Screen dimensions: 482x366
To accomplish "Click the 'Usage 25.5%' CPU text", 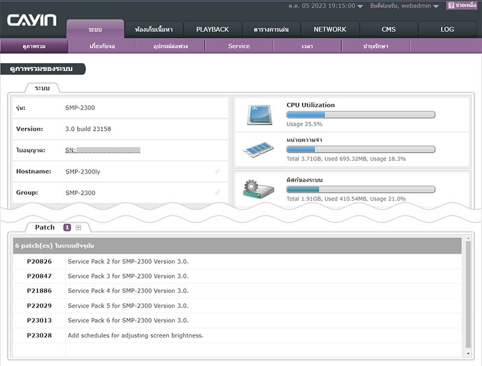I will point(304,124).
